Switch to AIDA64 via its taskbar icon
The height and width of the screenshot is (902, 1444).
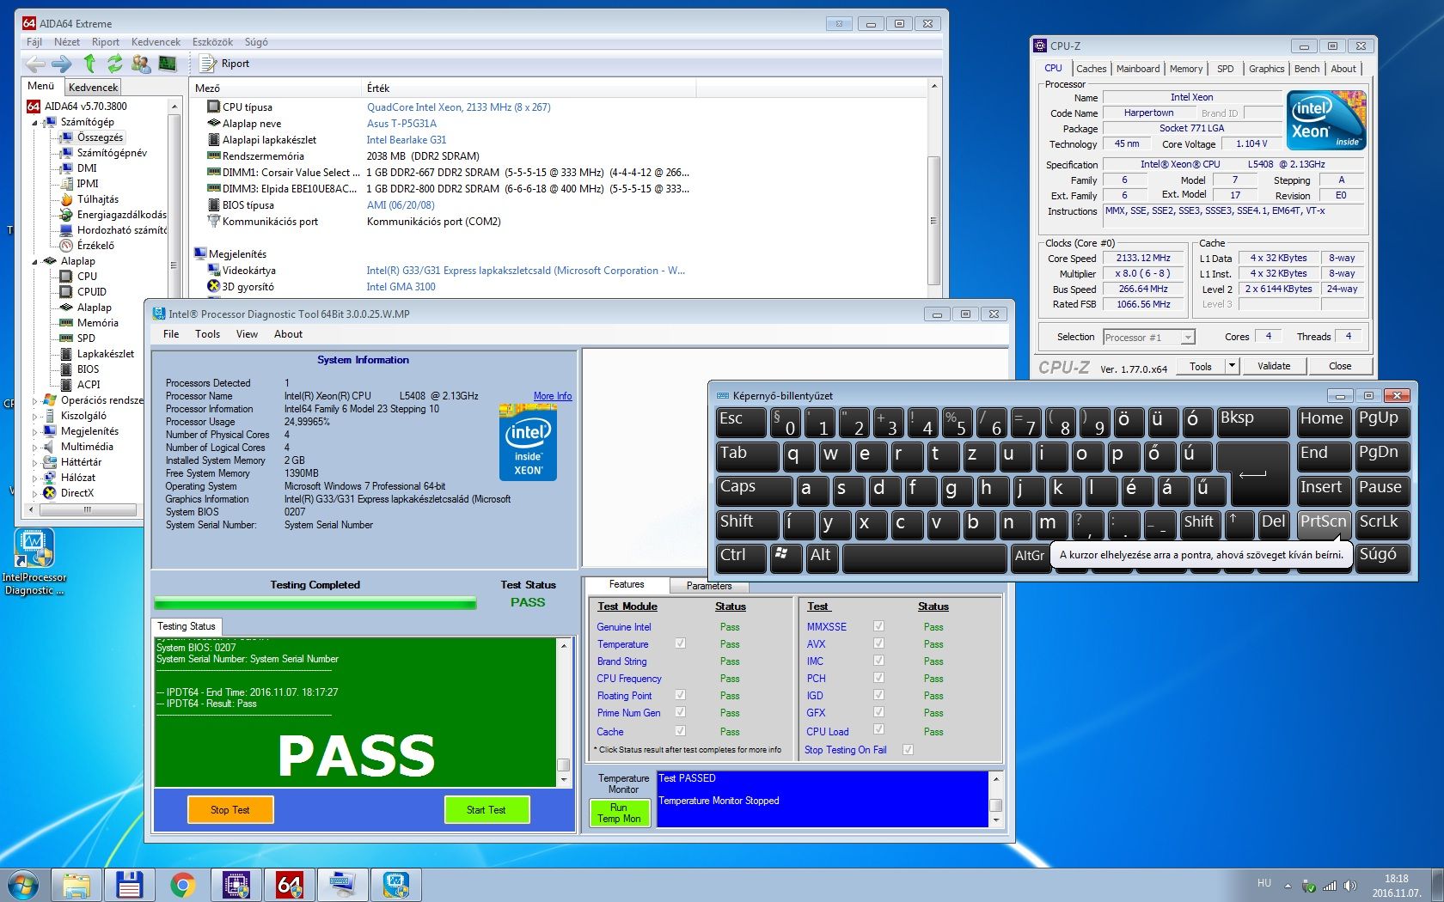coord(289,884)
